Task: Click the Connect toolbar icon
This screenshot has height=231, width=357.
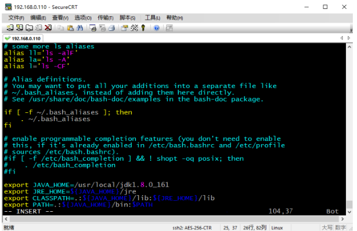Action: point(10,28)
